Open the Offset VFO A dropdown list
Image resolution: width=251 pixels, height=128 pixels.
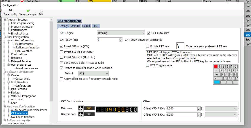click(221, 109)
